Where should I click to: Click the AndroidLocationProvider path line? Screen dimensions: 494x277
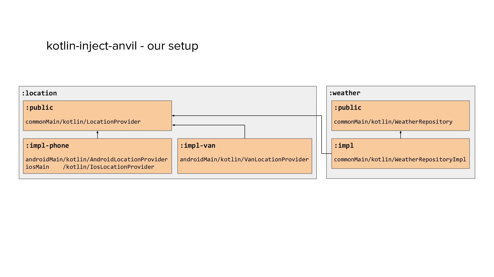click(x=96, y=160)
